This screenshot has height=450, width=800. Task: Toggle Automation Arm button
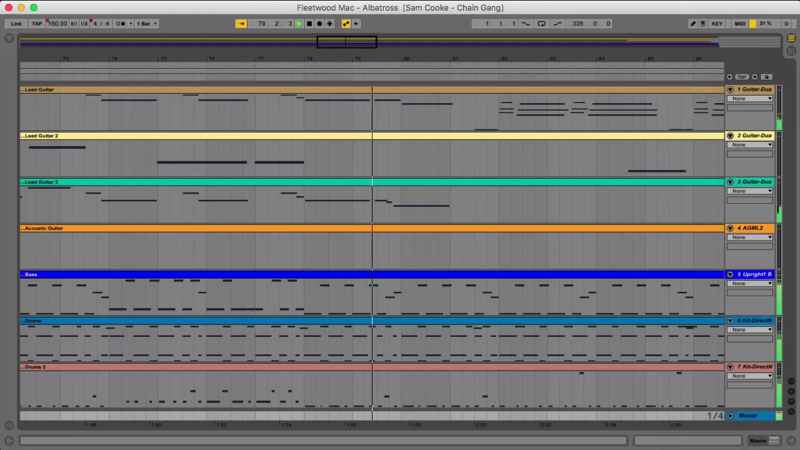click(x=346, y=24)
